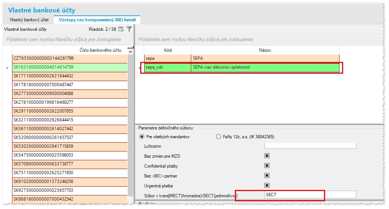Click the Parametre definičného súboru label

coord(166,128)
